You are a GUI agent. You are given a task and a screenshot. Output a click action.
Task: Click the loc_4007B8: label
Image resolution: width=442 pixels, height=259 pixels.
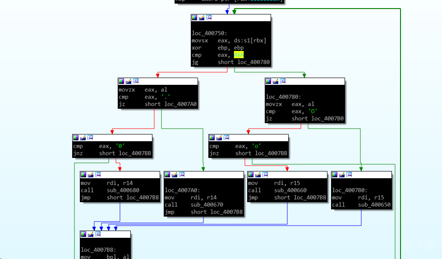pyautogui.click(x=98, y=250)
